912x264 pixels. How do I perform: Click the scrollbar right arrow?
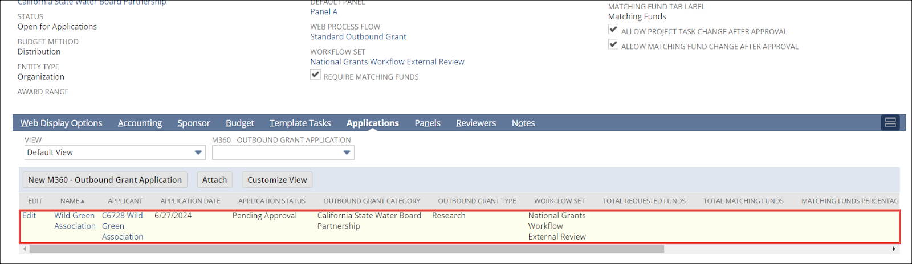point(894,249)
